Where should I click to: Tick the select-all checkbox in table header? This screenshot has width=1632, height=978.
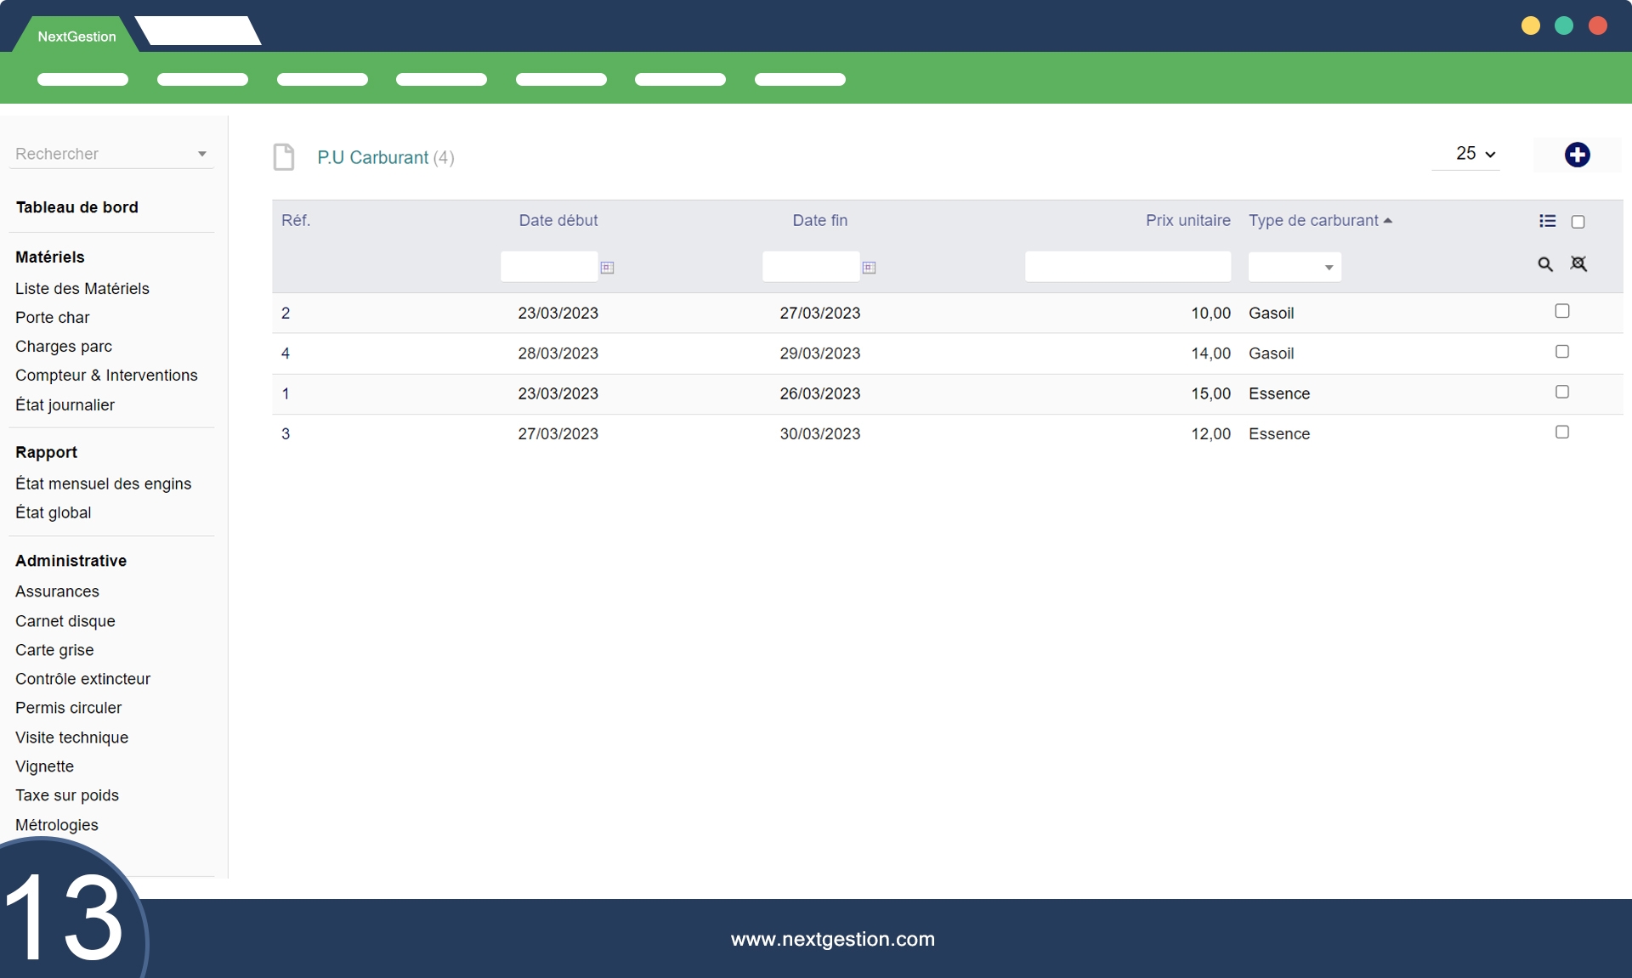[1578, 222]
